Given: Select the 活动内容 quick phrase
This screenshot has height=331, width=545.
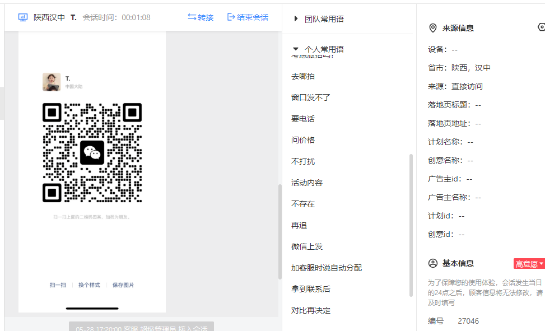Looking at the screenshot, I should pyautogui.click(x=307, y=183).
